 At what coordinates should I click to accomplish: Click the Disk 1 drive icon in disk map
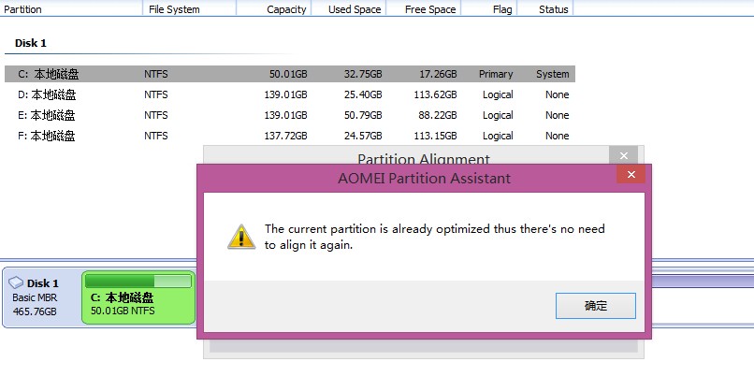pyautogui.click(x=16, y=282)
